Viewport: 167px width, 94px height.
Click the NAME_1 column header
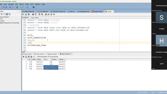55,59
